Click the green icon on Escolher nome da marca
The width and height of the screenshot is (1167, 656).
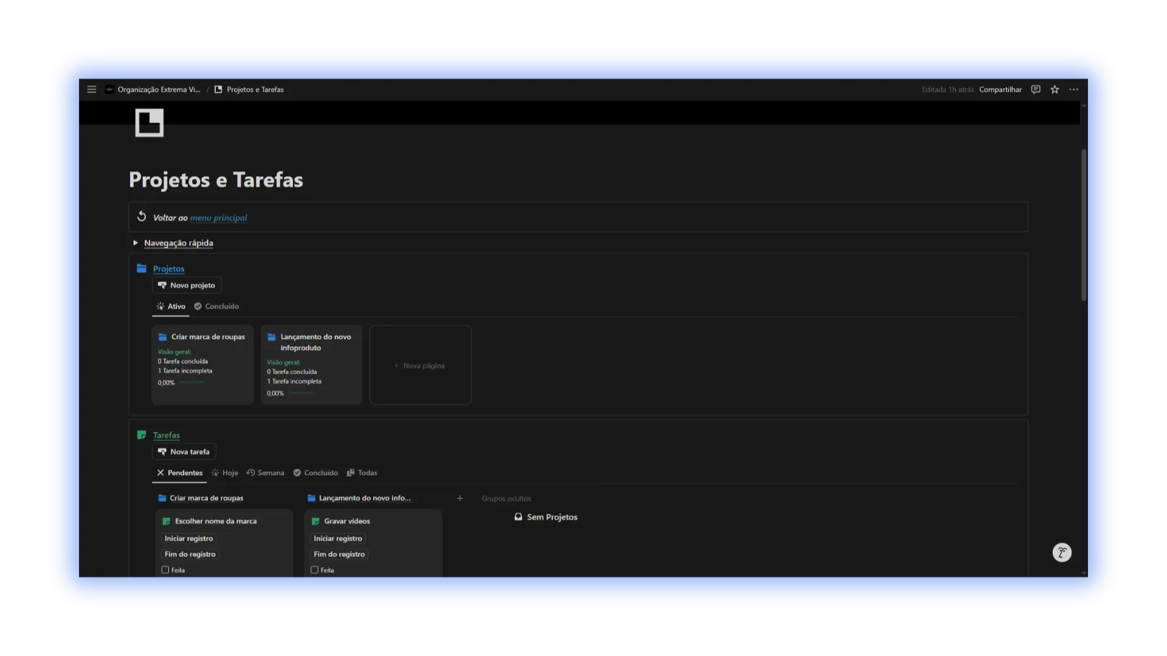click(x=167, y=521)
